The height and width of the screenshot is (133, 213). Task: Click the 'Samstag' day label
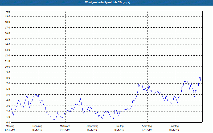click(x=147, y=126)
